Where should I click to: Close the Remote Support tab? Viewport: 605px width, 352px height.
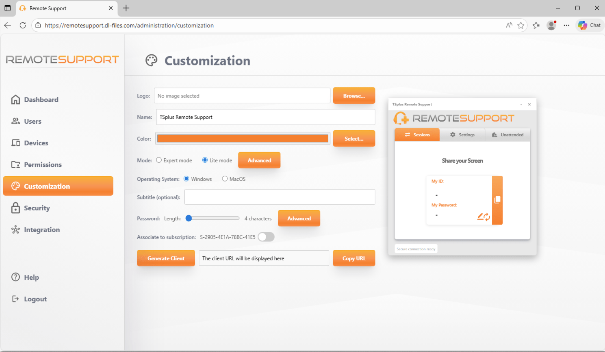click(111, 8)
